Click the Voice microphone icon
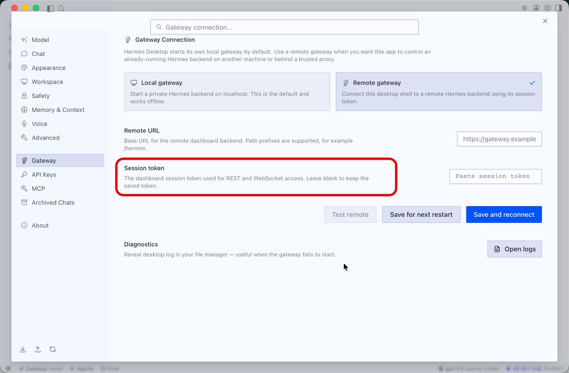Screen dimensions: 569x373 [x=24, y=124]
